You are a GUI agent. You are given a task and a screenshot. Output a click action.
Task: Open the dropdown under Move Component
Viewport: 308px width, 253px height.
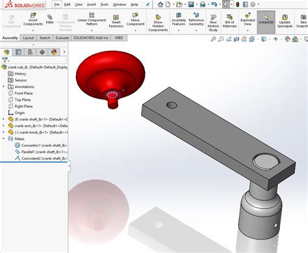click(135, 31)
